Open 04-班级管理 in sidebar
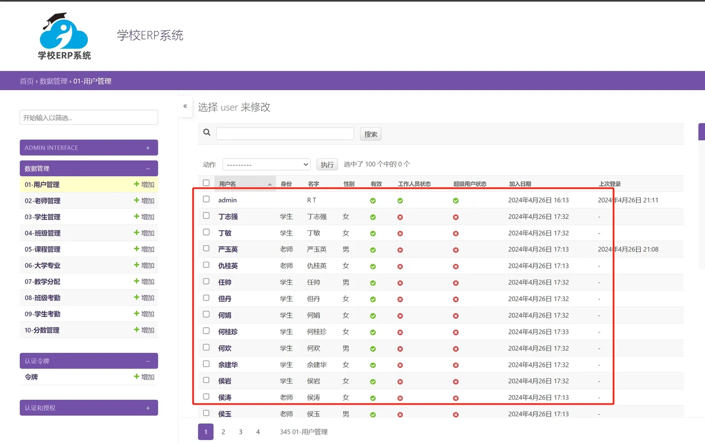Image resolution: width=705 pixels, height=443 pixels. (42, 233)
